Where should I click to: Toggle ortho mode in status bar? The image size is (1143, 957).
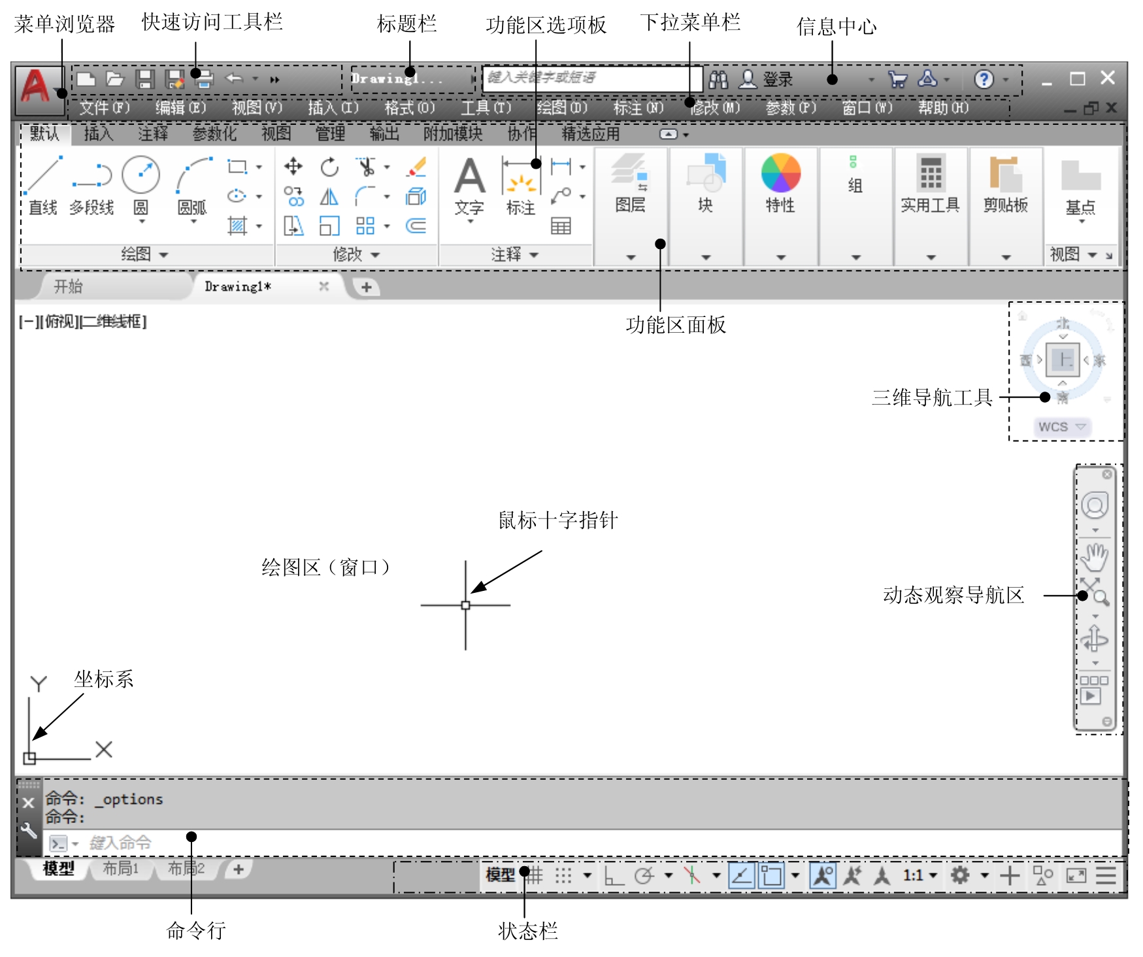coord(613,875)
